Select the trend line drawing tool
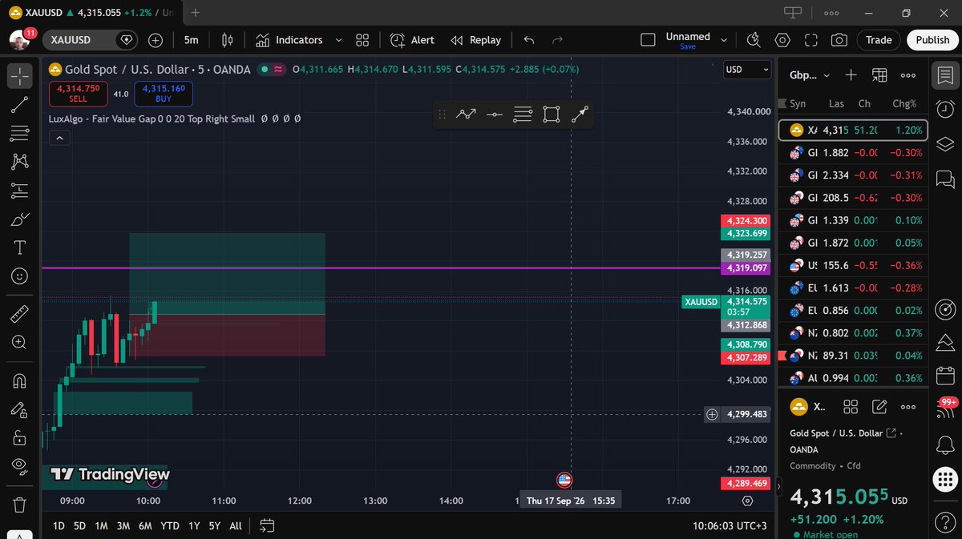 [20, 105]
